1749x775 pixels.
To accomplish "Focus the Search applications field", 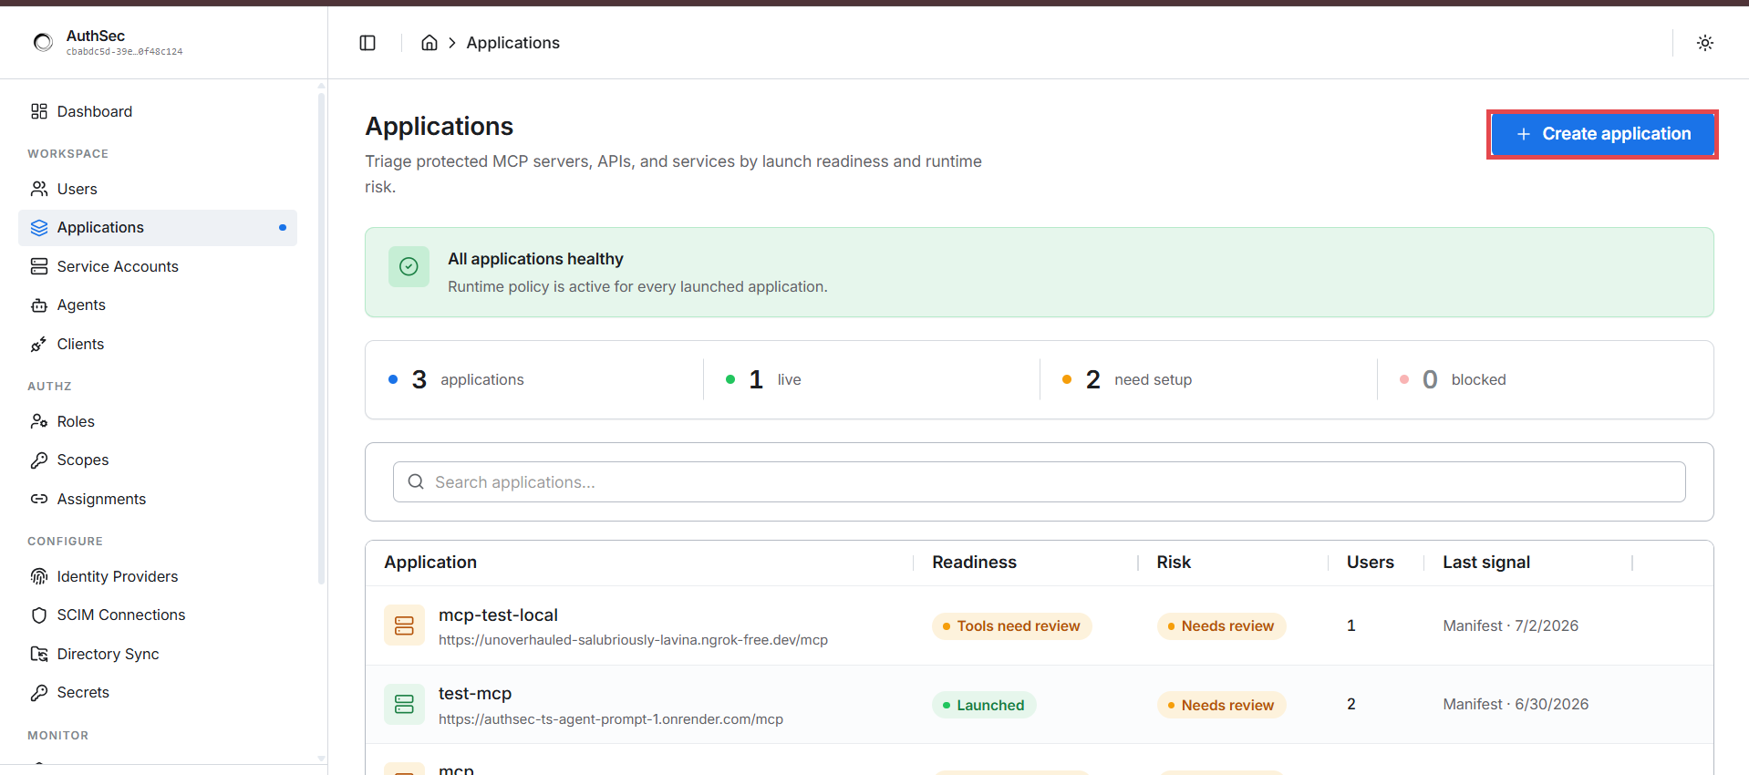I will tap(1039, 481).
